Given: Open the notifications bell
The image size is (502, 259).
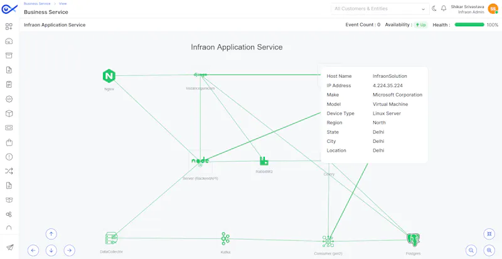Looking at the screenshot, I should coord(444,9).
